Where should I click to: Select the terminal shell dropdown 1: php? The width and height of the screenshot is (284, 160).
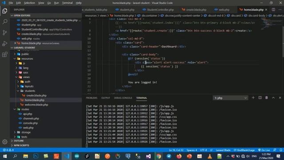click(230, 98)
